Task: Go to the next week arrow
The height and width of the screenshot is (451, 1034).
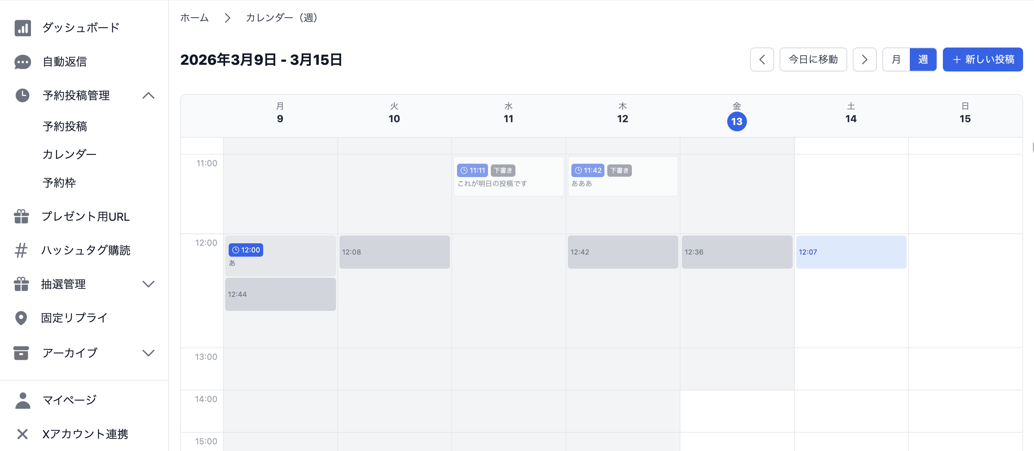Action: (864, 59)
